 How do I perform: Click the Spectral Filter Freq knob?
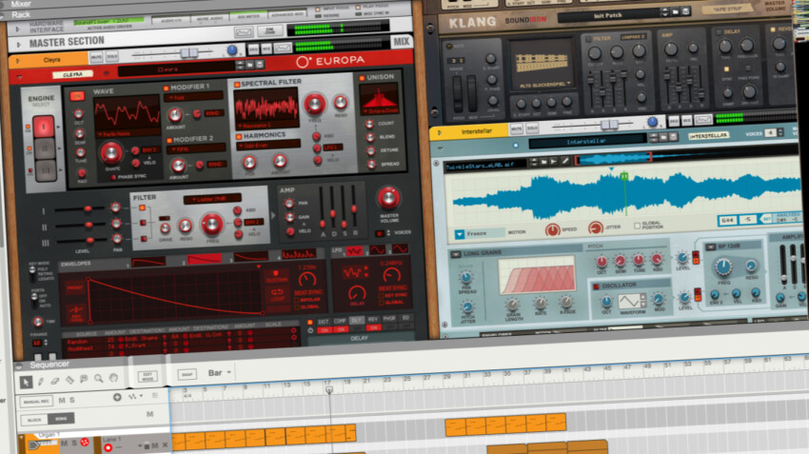pyautogui.click(x=314, y=104)
